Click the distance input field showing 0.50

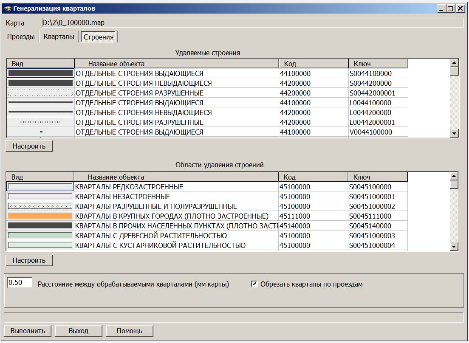tap(20, 283)
